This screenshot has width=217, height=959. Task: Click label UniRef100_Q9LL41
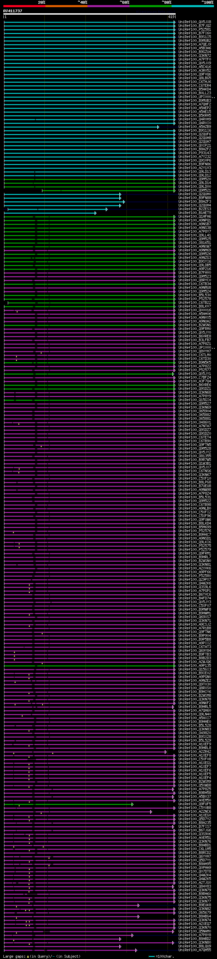195,235
